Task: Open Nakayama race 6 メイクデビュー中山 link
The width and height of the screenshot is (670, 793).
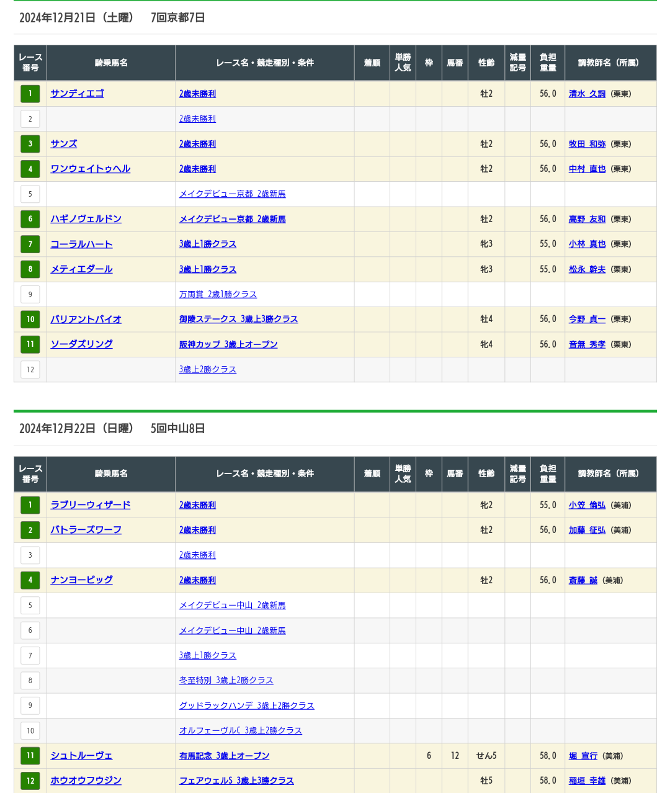Action: [233, 630]
